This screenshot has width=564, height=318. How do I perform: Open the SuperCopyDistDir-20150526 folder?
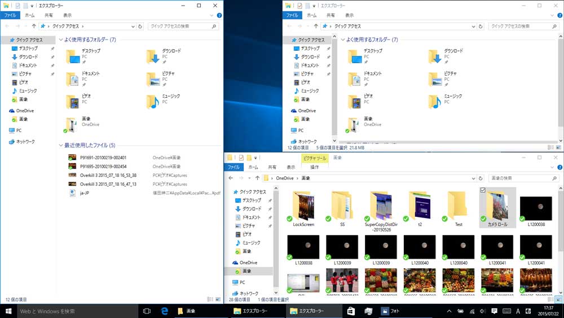(x=381, y=211)
